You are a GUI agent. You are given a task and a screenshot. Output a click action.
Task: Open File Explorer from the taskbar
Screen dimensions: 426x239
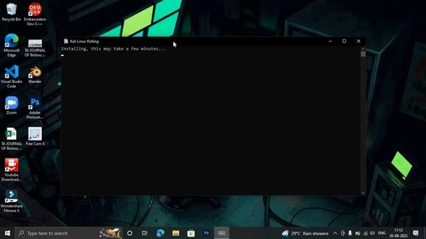[x=176, y=233]
